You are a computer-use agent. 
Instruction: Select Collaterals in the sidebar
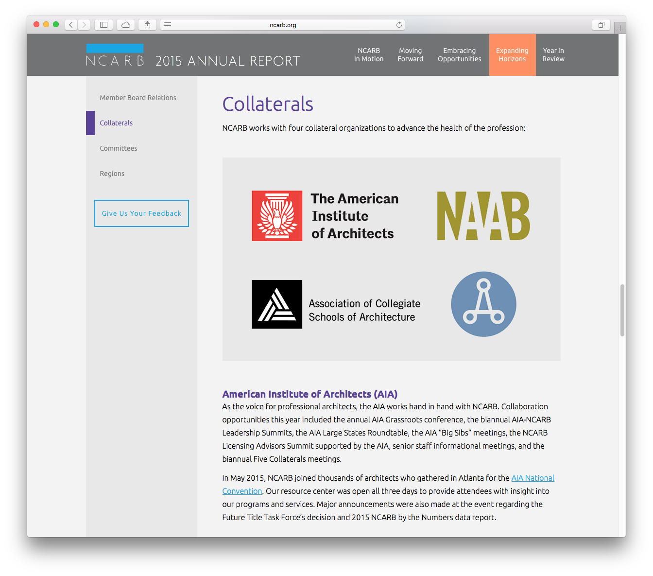pos(116,123)
